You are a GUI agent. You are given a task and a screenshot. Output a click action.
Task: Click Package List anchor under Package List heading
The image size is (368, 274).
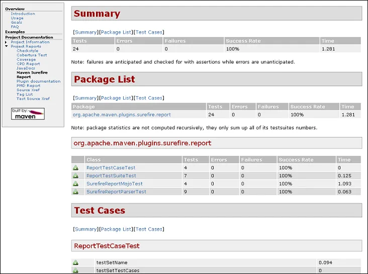click(116, 98)
